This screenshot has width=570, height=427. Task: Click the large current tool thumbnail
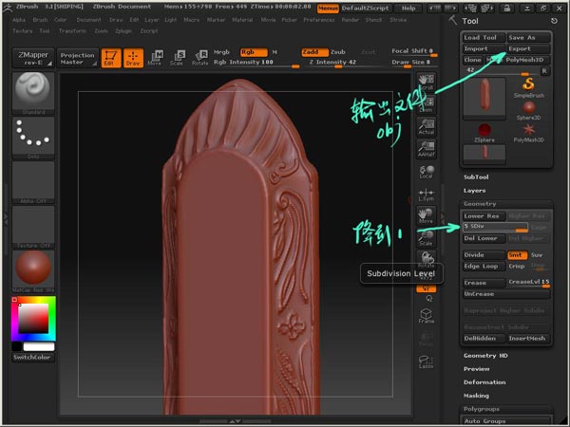pyautogui.click(x=484, y=98)
